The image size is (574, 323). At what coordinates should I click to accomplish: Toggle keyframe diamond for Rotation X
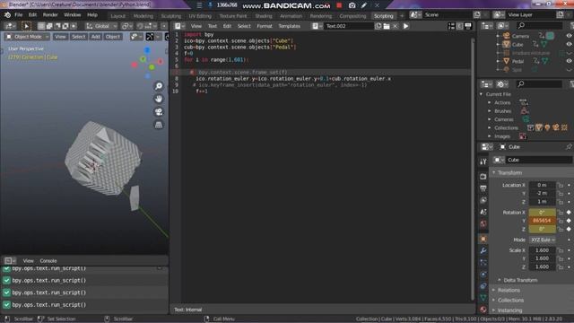(x=569, y=213)
